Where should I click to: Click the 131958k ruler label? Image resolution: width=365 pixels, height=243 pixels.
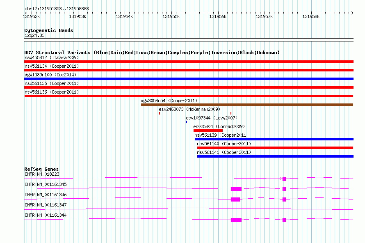311,16
